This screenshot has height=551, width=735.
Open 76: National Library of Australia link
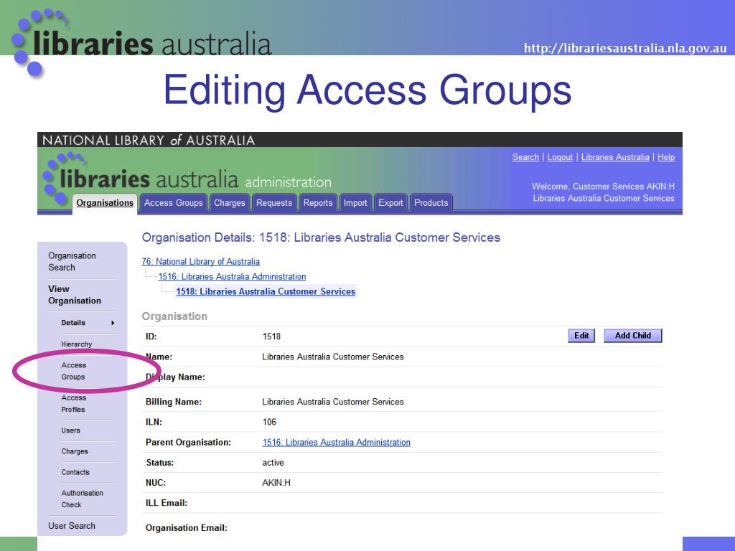click(x=201, y=261)
